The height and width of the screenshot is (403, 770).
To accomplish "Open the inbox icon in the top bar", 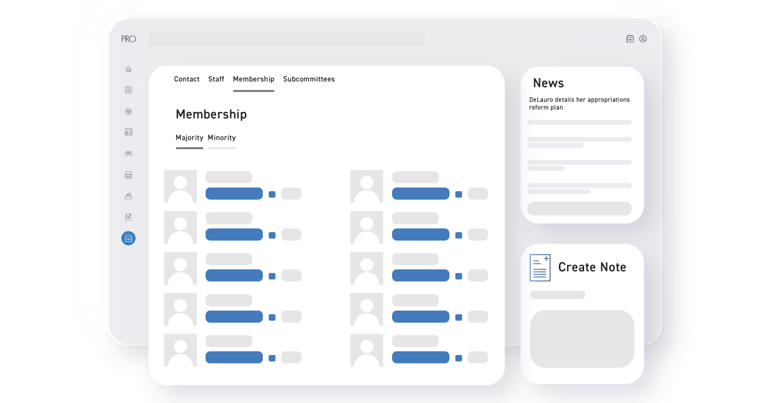I will pyautogui.click(x=630, y=38).
